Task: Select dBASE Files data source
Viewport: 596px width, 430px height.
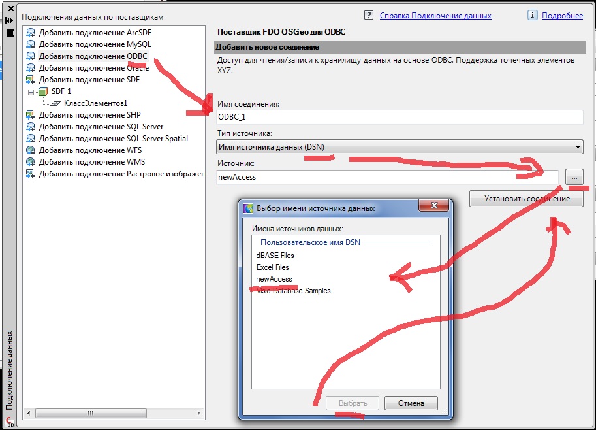Action: coord(275,256)
